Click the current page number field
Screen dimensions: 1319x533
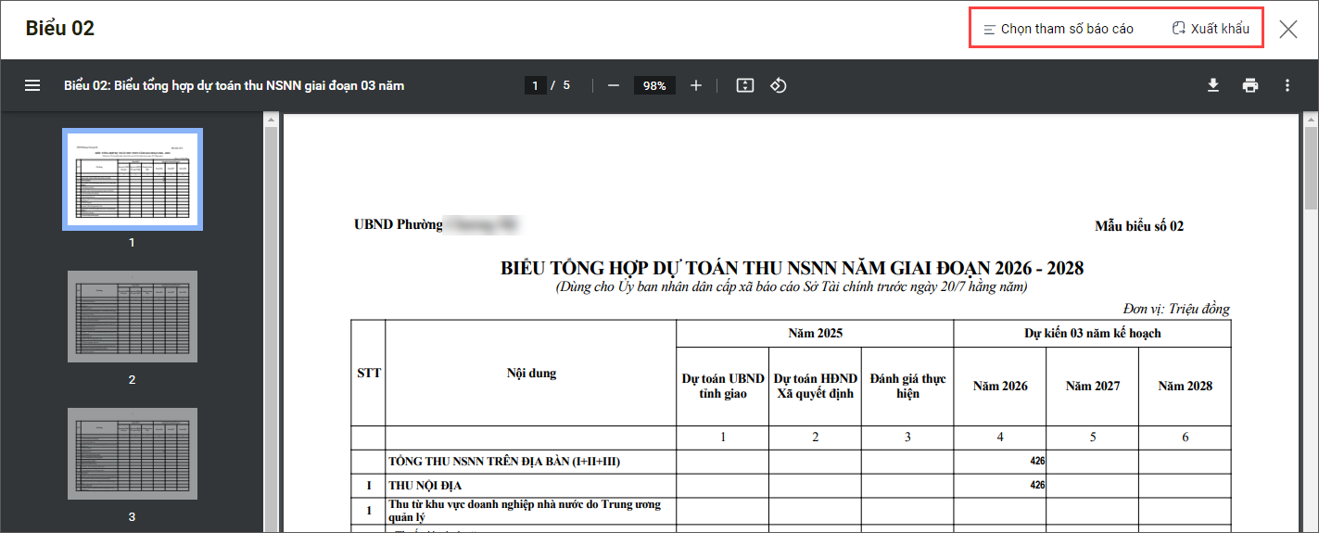535,85
